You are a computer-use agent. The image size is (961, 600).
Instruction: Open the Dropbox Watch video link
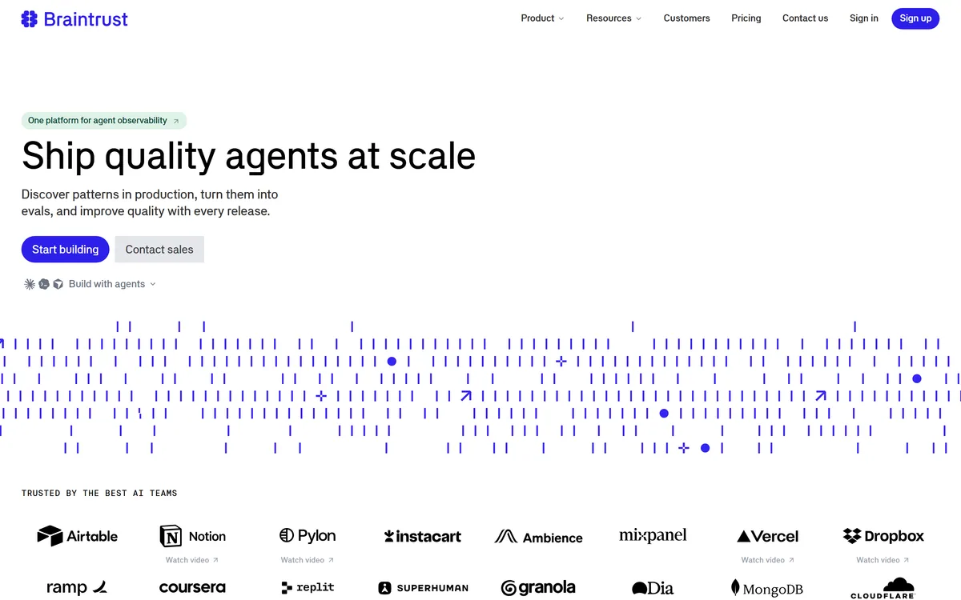pyautogui.click(x=883, y=560)
